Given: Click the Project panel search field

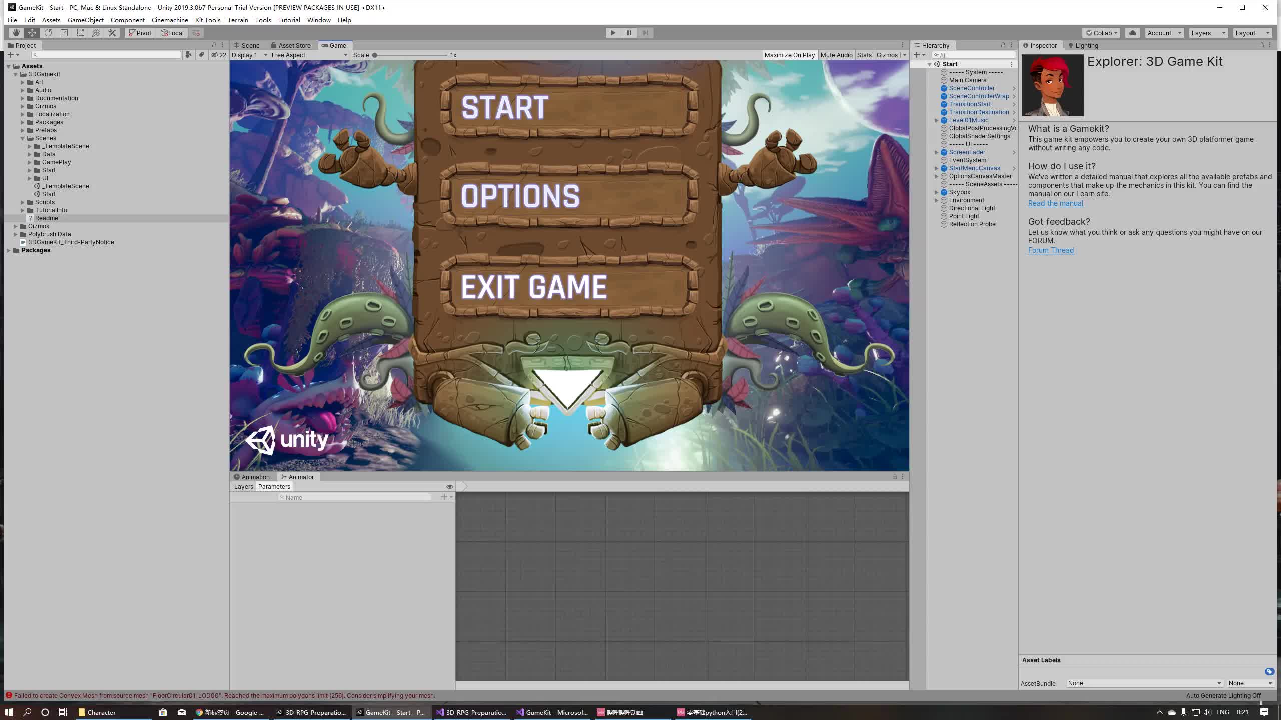Looking at the screenshot, I should point(106,55).
